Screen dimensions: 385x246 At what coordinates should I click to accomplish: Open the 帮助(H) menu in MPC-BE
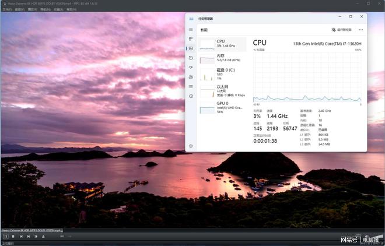pos(71,9)
